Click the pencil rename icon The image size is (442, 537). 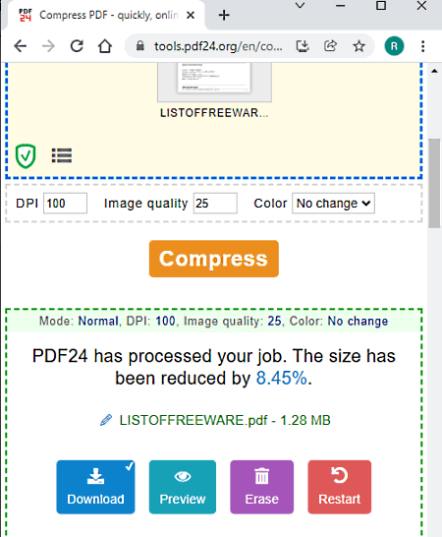tap(106, 420)
